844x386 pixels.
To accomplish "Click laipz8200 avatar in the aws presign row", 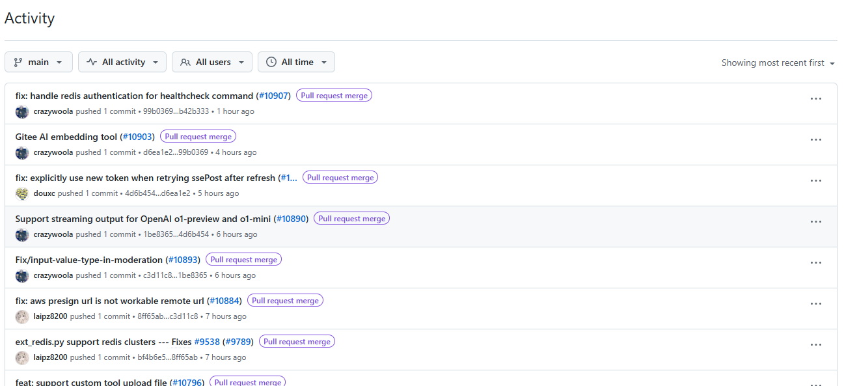I will [22, 316].
